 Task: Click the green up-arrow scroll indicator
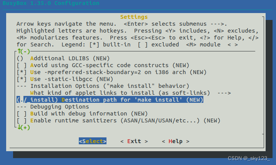pyautogui.click(x=23, y=51)
